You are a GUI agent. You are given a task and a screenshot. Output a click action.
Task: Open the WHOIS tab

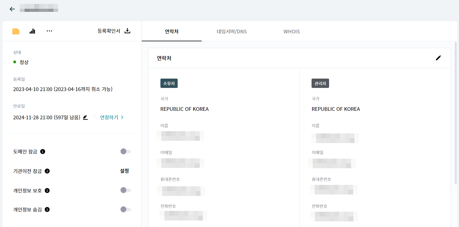pos(292,32)
